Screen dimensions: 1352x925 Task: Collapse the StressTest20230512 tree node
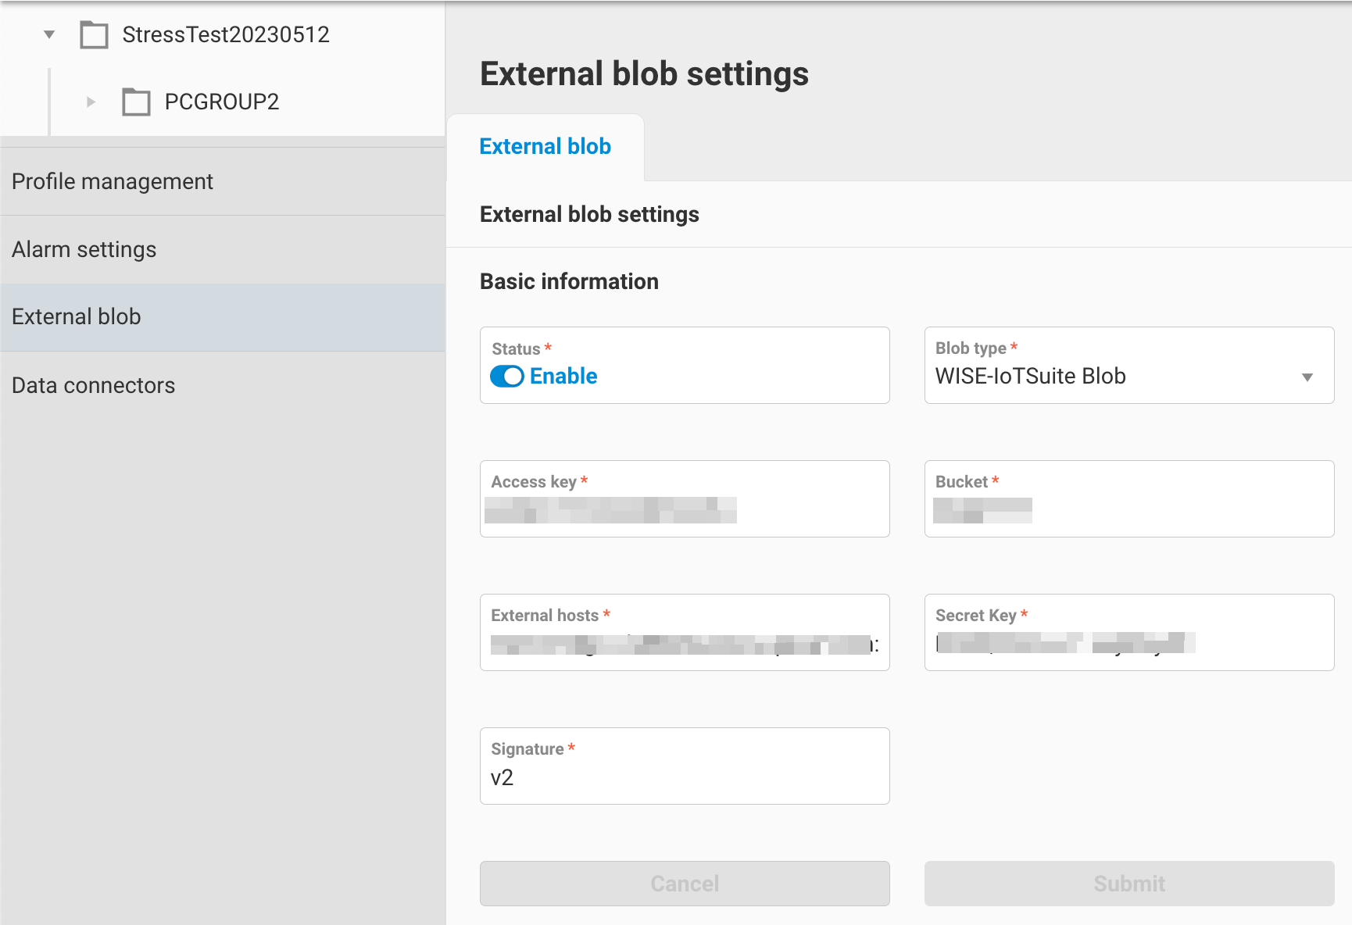[x=48, y=34]
